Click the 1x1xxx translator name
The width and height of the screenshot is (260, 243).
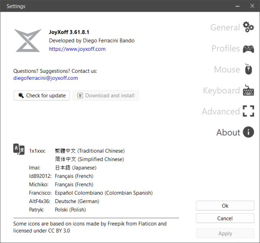point(37,151)
